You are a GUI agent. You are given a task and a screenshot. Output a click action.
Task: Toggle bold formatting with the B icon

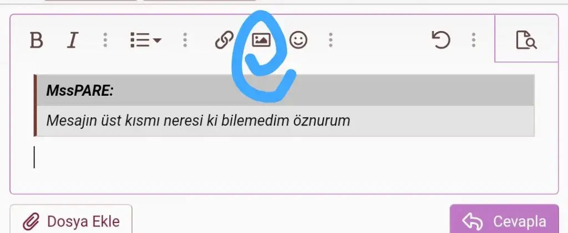click(x=36, y=40)
